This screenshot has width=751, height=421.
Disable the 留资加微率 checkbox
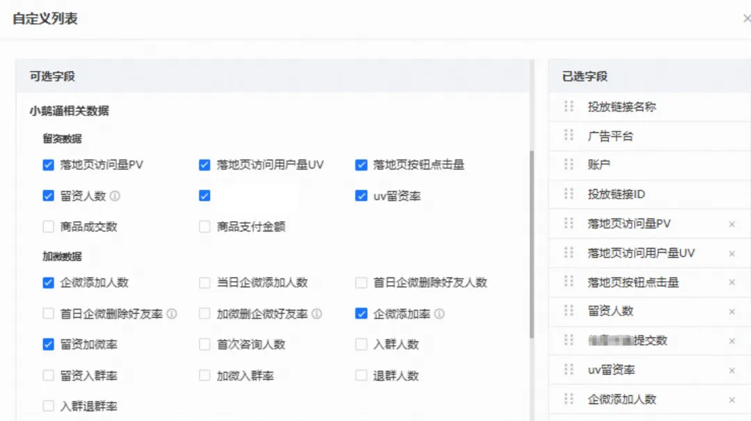pyautogui.click(x=48, y=344)
